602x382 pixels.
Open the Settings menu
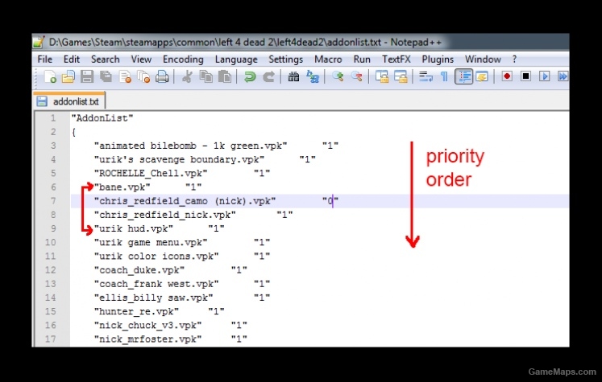285,60
